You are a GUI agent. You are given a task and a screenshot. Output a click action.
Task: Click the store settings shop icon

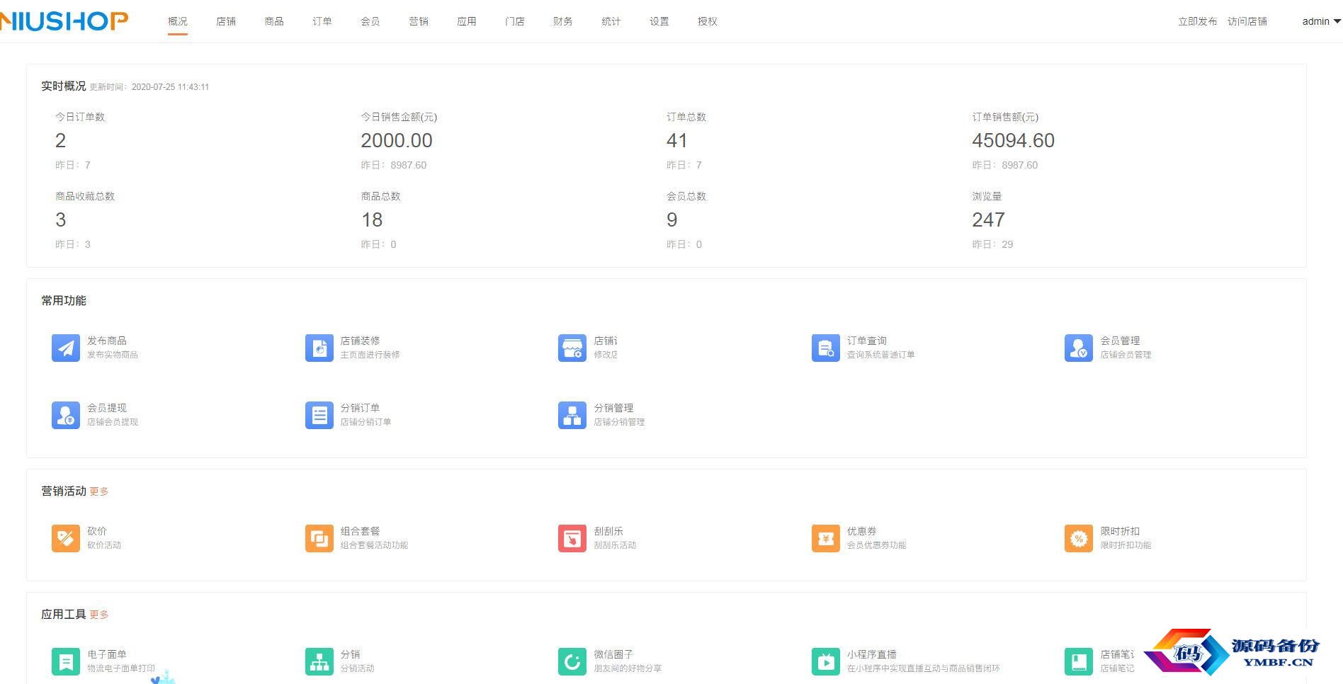coord(572,348)
